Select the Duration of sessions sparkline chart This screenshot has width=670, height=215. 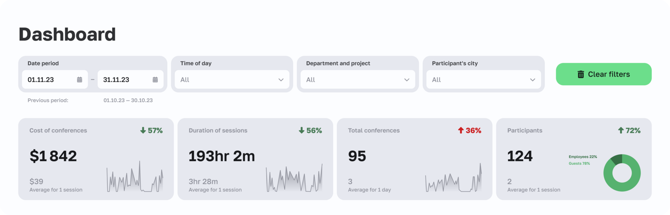(x=294, y=178)
